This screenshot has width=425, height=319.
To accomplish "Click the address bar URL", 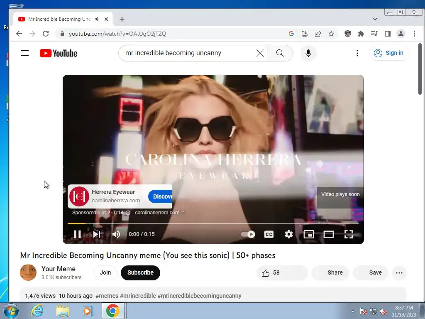I will click(x=117, y=34).
